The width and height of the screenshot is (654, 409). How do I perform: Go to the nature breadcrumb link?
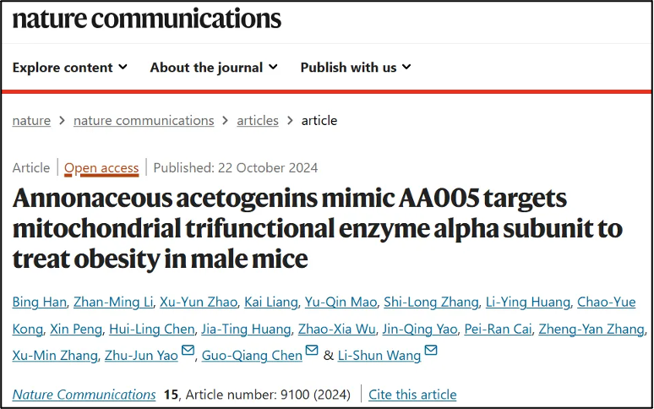(31, 120)
